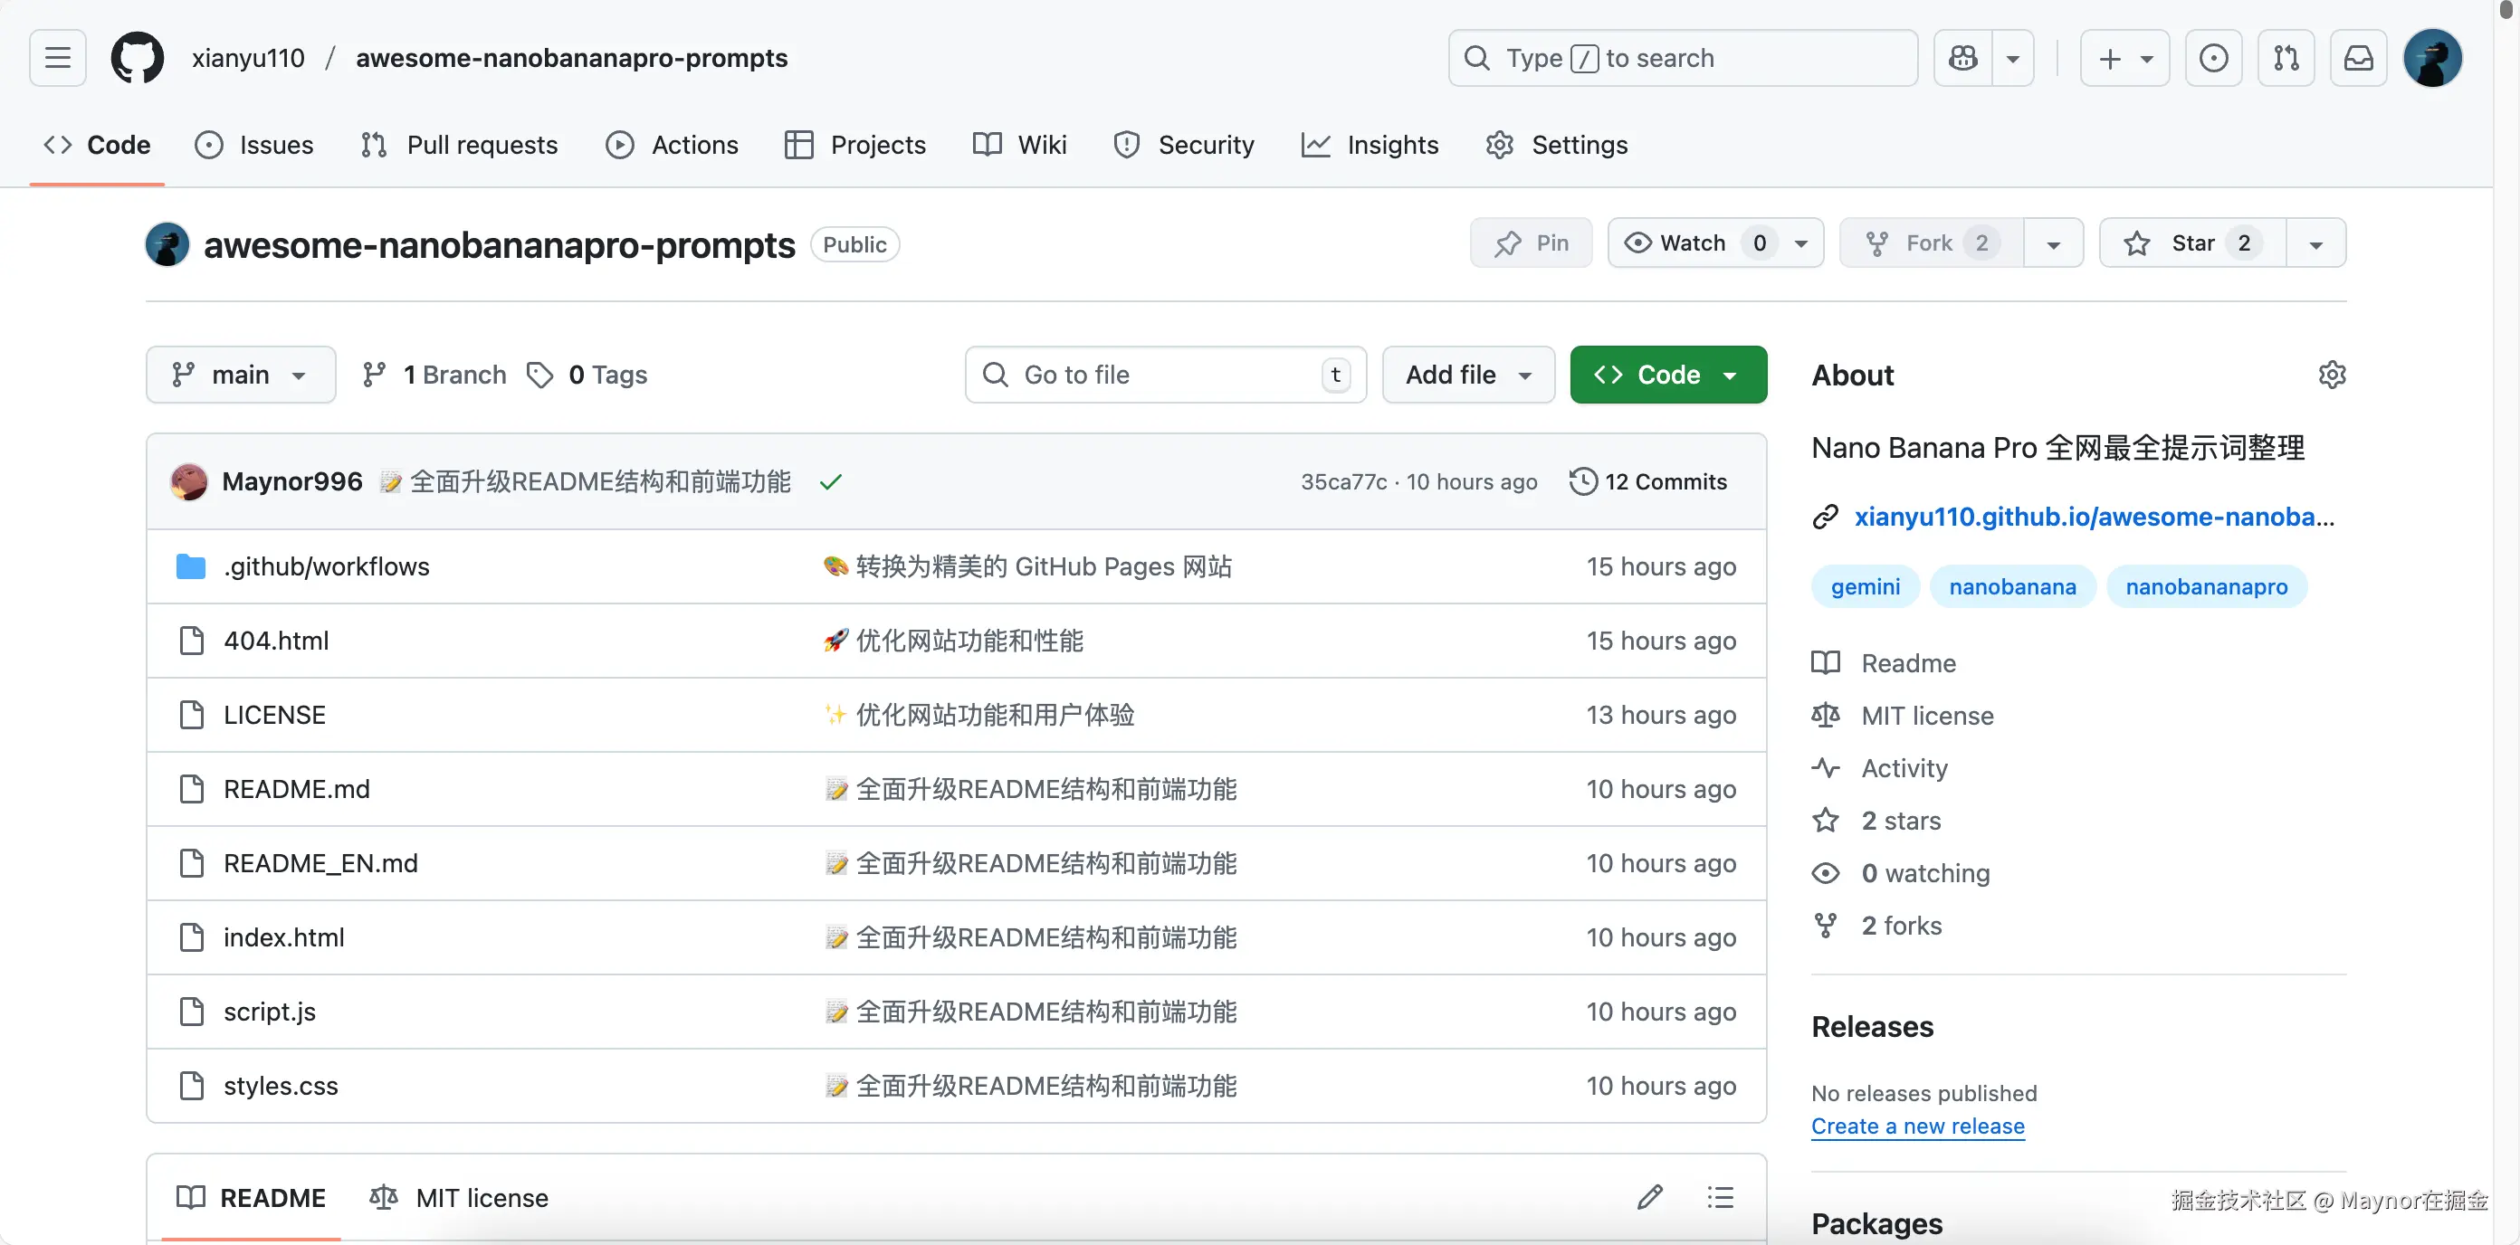Click the Copilot chat icon
This screenshot has width=2520, height=1245.
tap(1962, 58)
